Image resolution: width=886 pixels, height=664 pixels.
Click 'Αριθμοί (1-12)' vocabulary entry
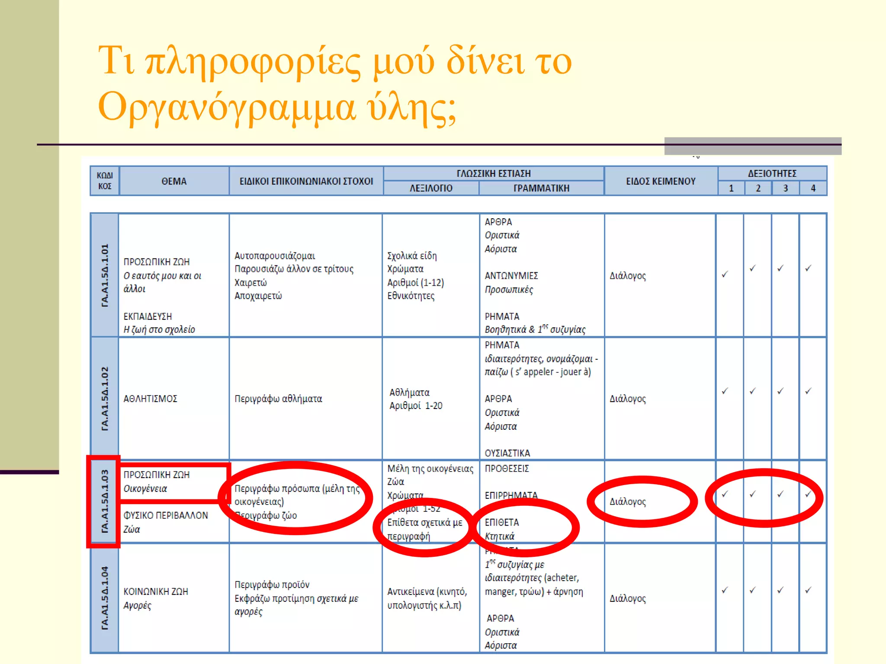click(x=415, y=282)
